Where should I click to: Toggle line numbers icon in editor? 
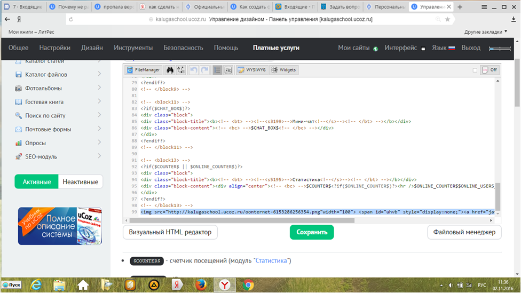[217, 70]
